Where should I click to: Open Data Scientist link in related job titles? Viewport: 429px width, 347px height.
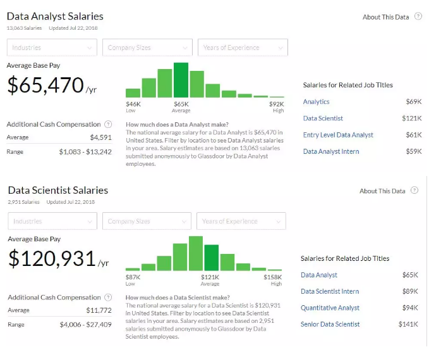coord(323,118)
